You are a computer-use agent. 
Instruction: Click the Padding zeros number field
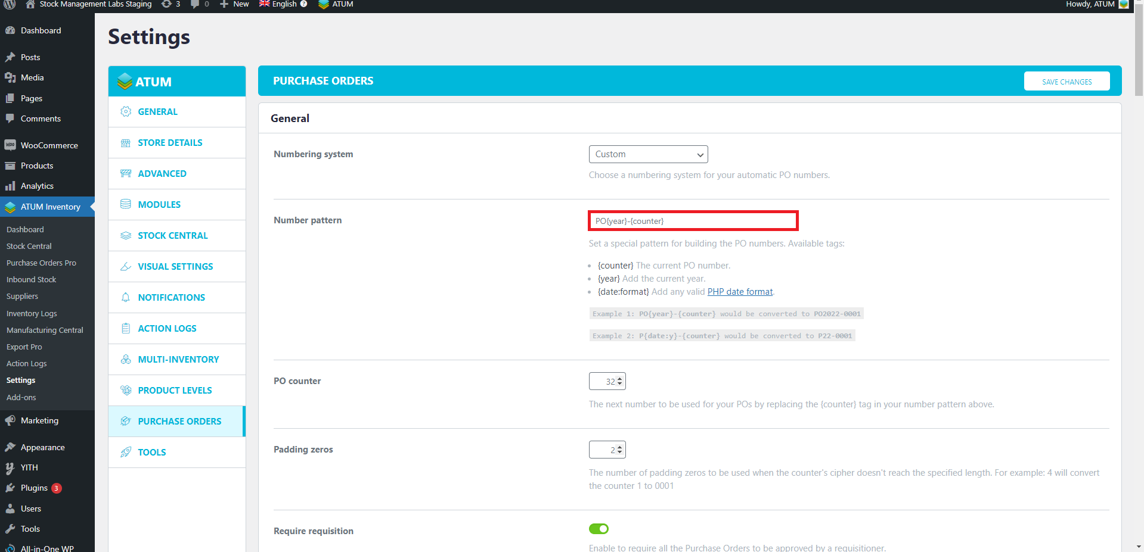[x=607, y=450]
